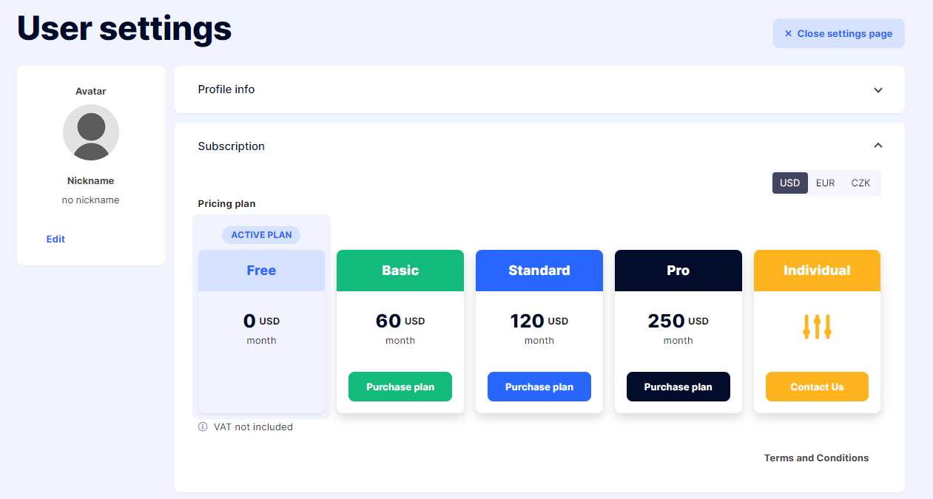Screen dimensions: 933x499
Task: Switch currency to USD
Action: (x=790, y=183)
